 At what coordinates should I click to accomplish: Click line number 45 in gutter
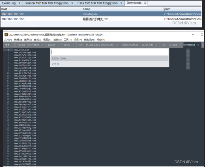[x=8, y=164]
